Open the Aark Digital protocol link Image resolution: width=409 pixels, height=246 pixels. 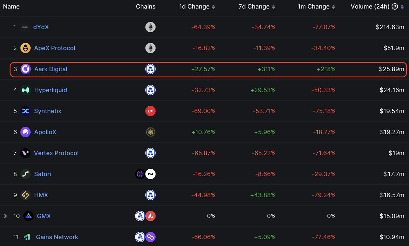point(50,69)
